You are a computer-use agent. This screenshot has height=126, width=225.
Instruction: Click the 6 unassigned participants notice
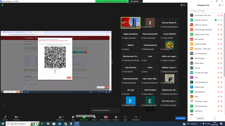pyautogui.click(x=105, y=111)
